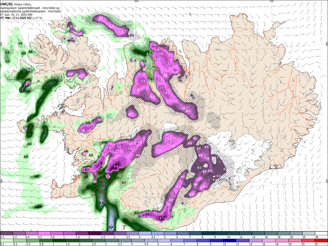328x246 pixels.
Task: Click the 1.8 rainfall value on the map
Action: click(x=39, y=103)
